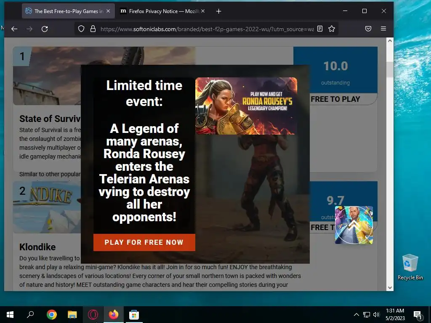Switch to The Best Free-to-Play Games tab
The height and width of the screenshot is (323, 431).
(x=68, y=11)
